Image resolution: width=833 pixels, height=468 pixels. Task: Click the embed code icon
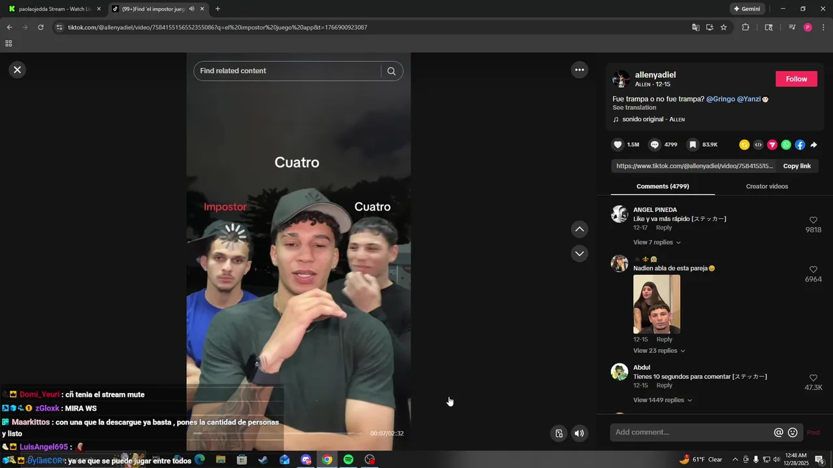[758, 144]
